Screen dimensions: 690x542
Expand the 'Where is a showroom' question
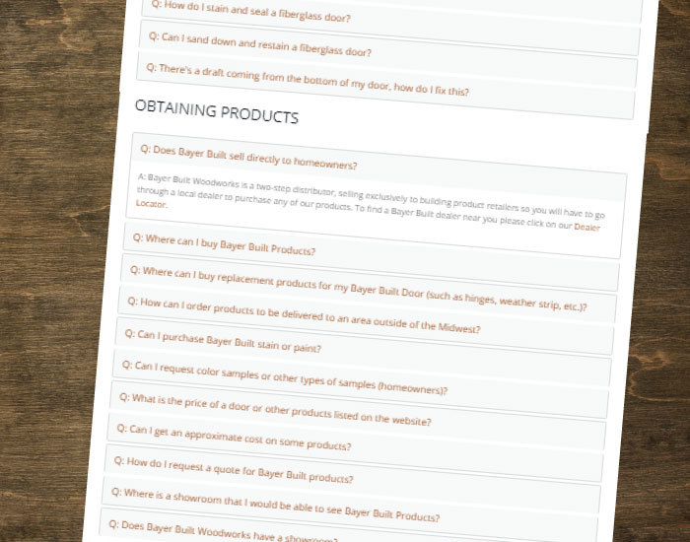[x=275, y=505]
